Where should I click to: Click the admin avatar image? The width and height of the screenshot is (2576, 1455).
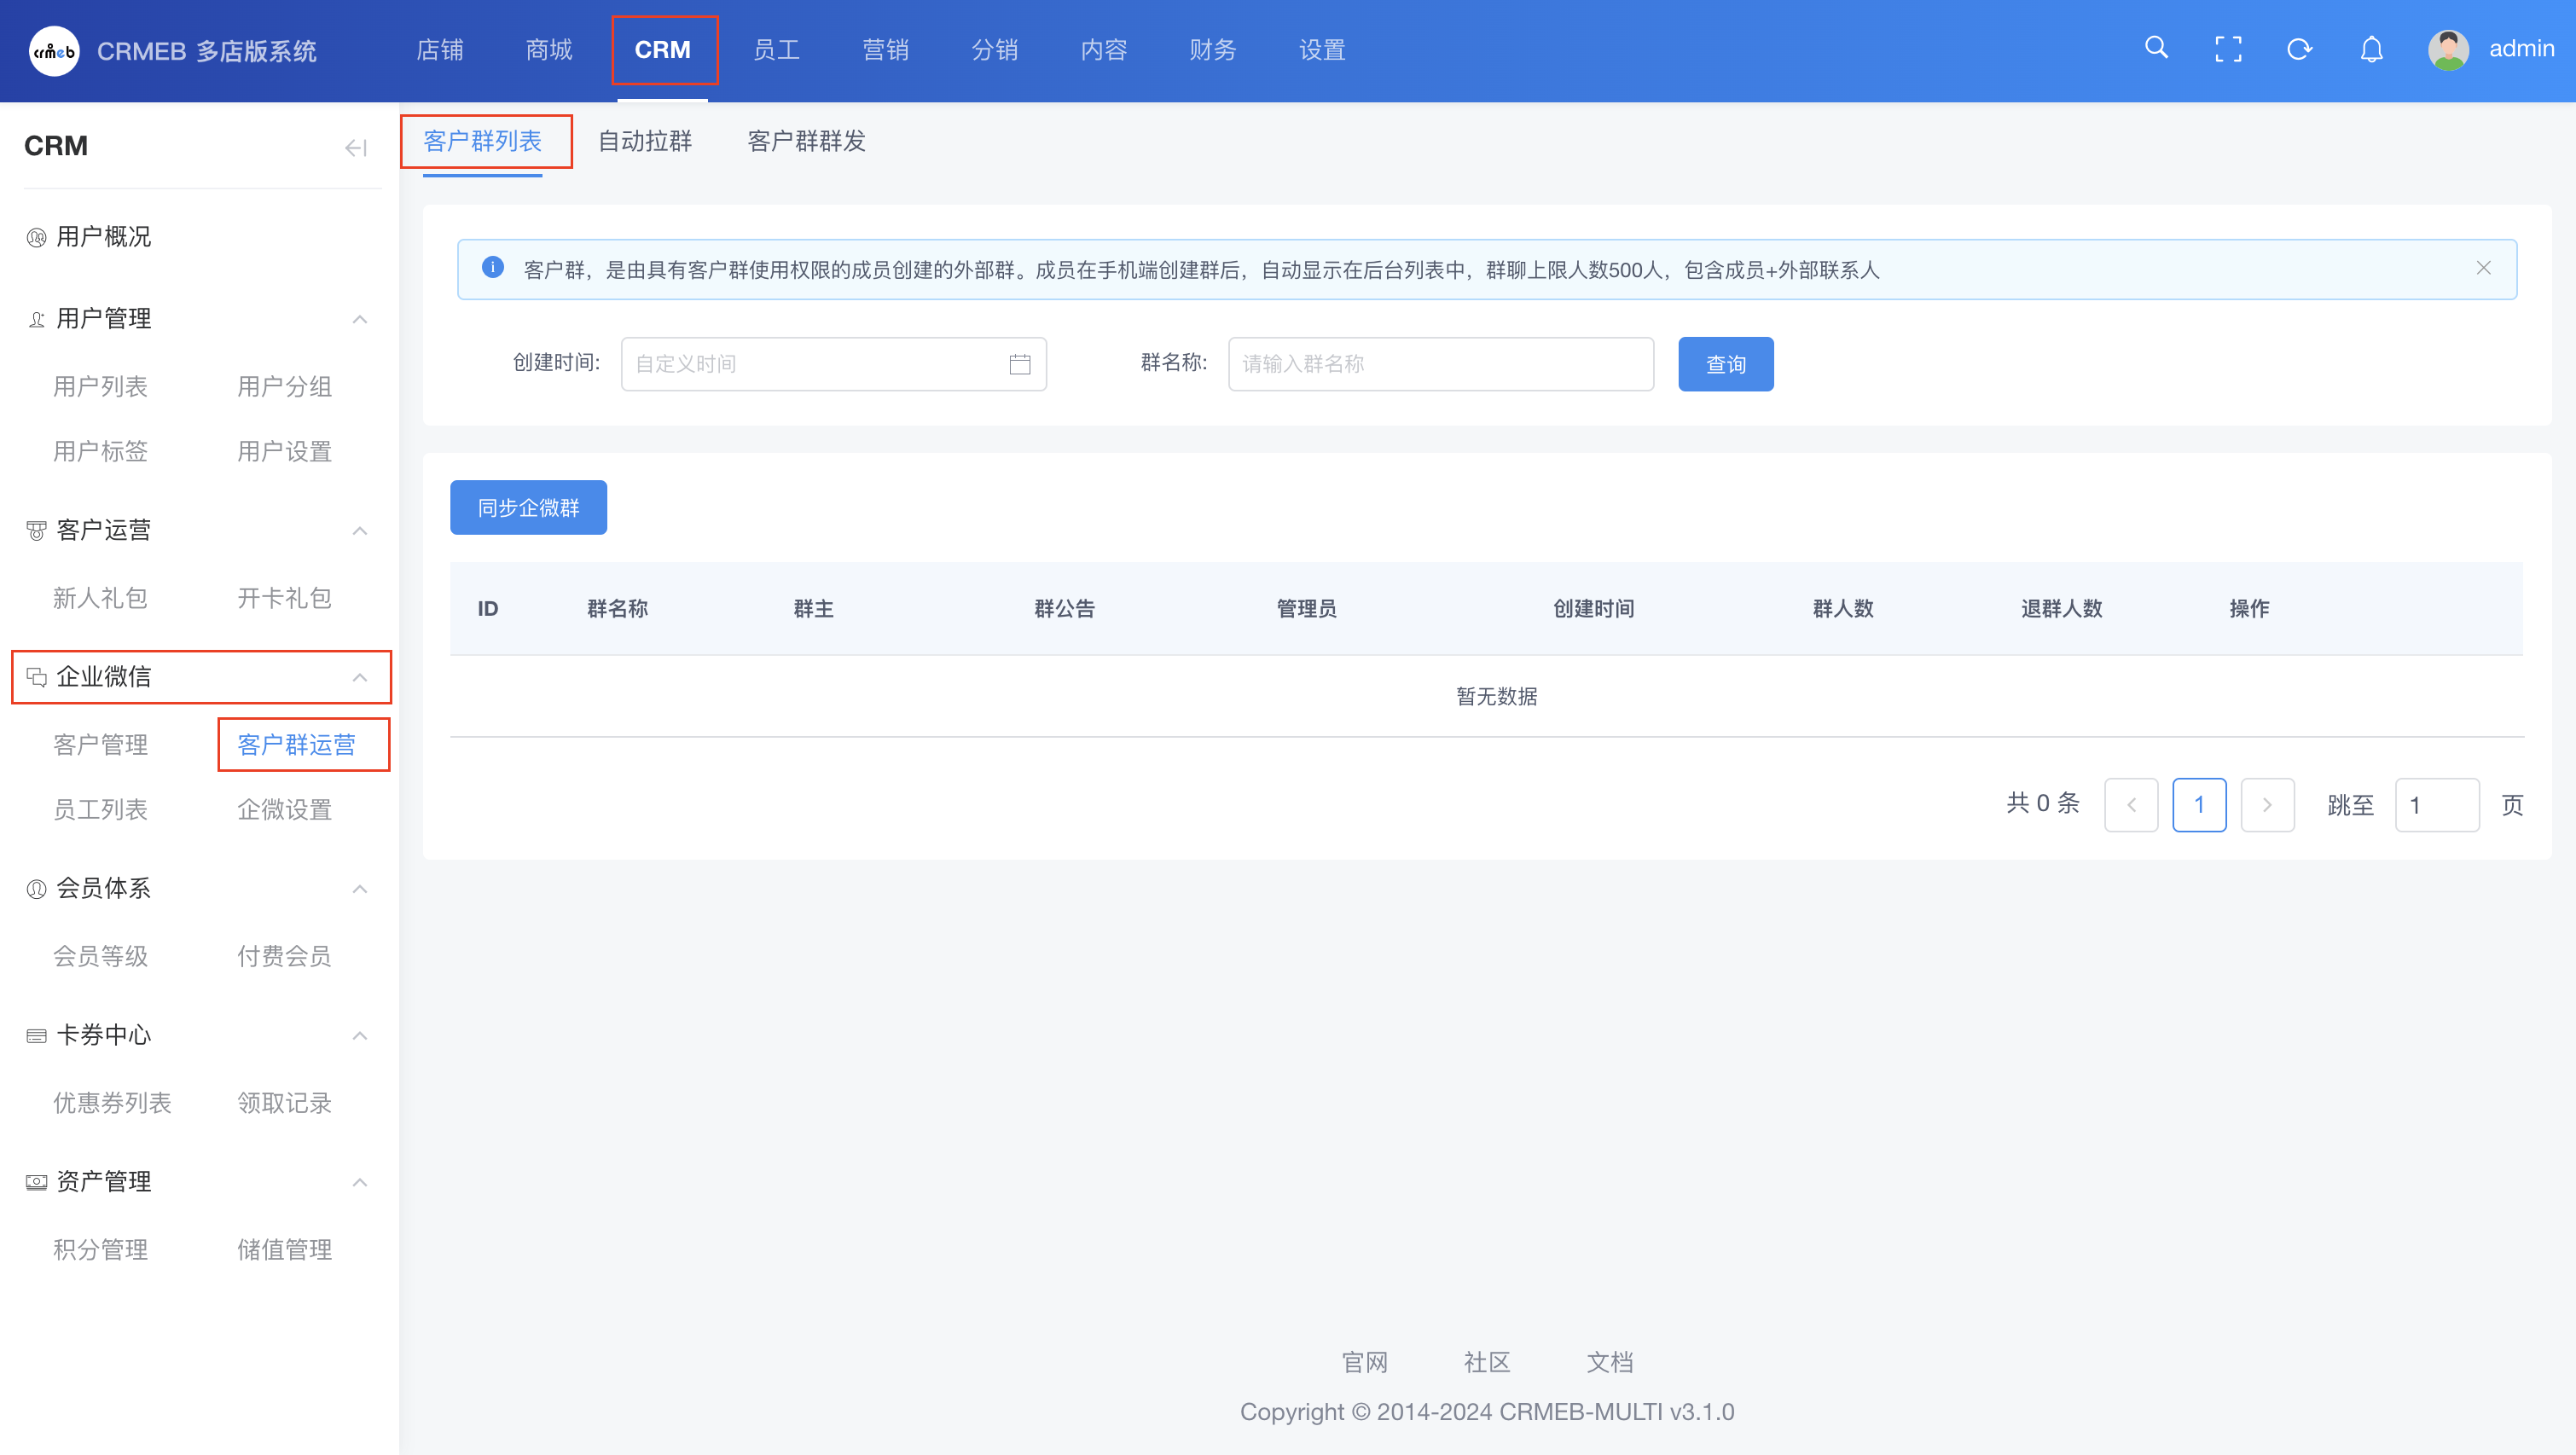coord(2448,49)
